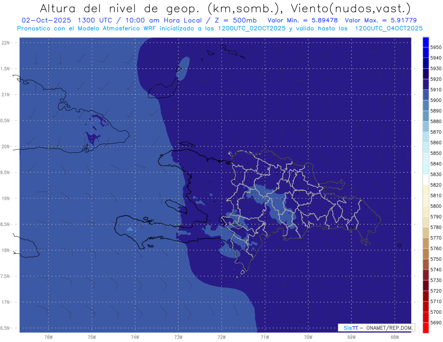
Task: Click the 74W longitude label
Action: [x=135, y=337]
